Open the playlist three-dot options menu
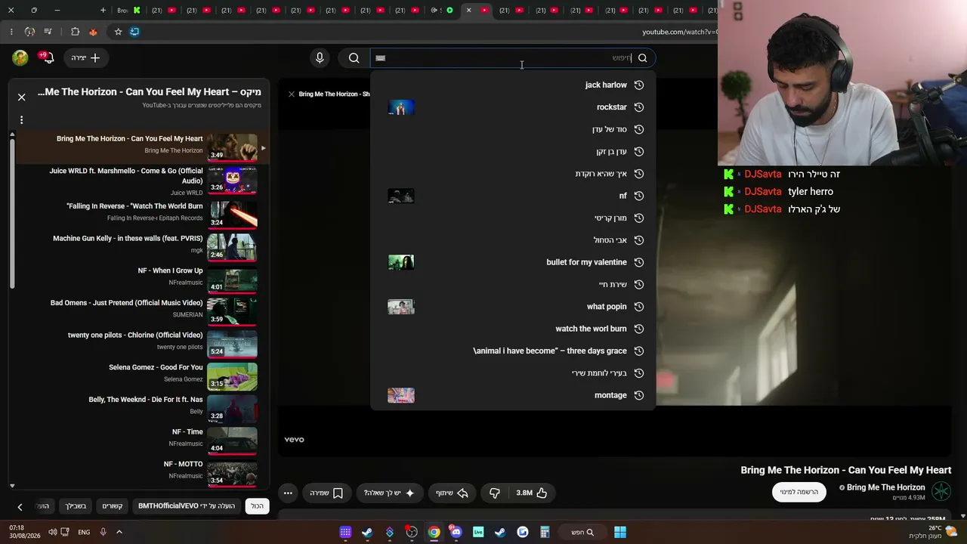Screen dimensions: 967x544 [x=21, y=119]
